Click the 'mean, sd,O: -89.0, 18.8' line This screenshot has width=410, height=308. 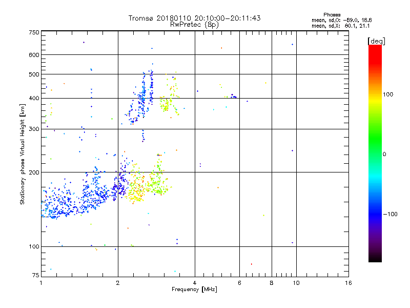coord(341,20)
